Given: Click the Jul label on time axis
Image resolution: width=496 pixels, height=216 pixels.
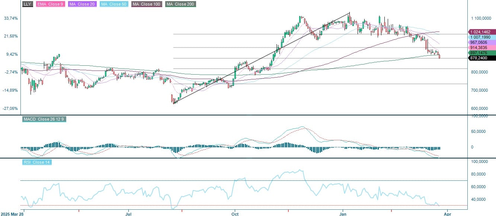Looking at the screenshot, I should click(x=128, y=214).
